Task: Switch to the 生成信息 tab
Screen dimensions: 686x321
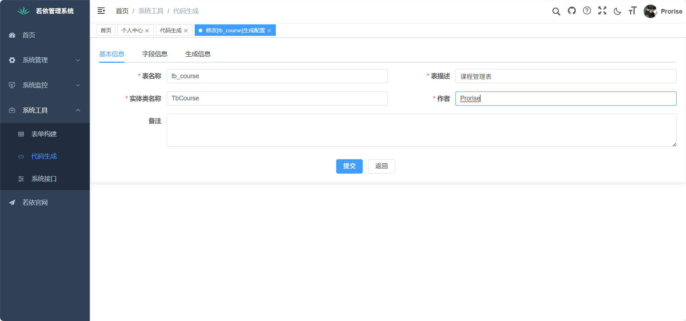Action: 198,54
